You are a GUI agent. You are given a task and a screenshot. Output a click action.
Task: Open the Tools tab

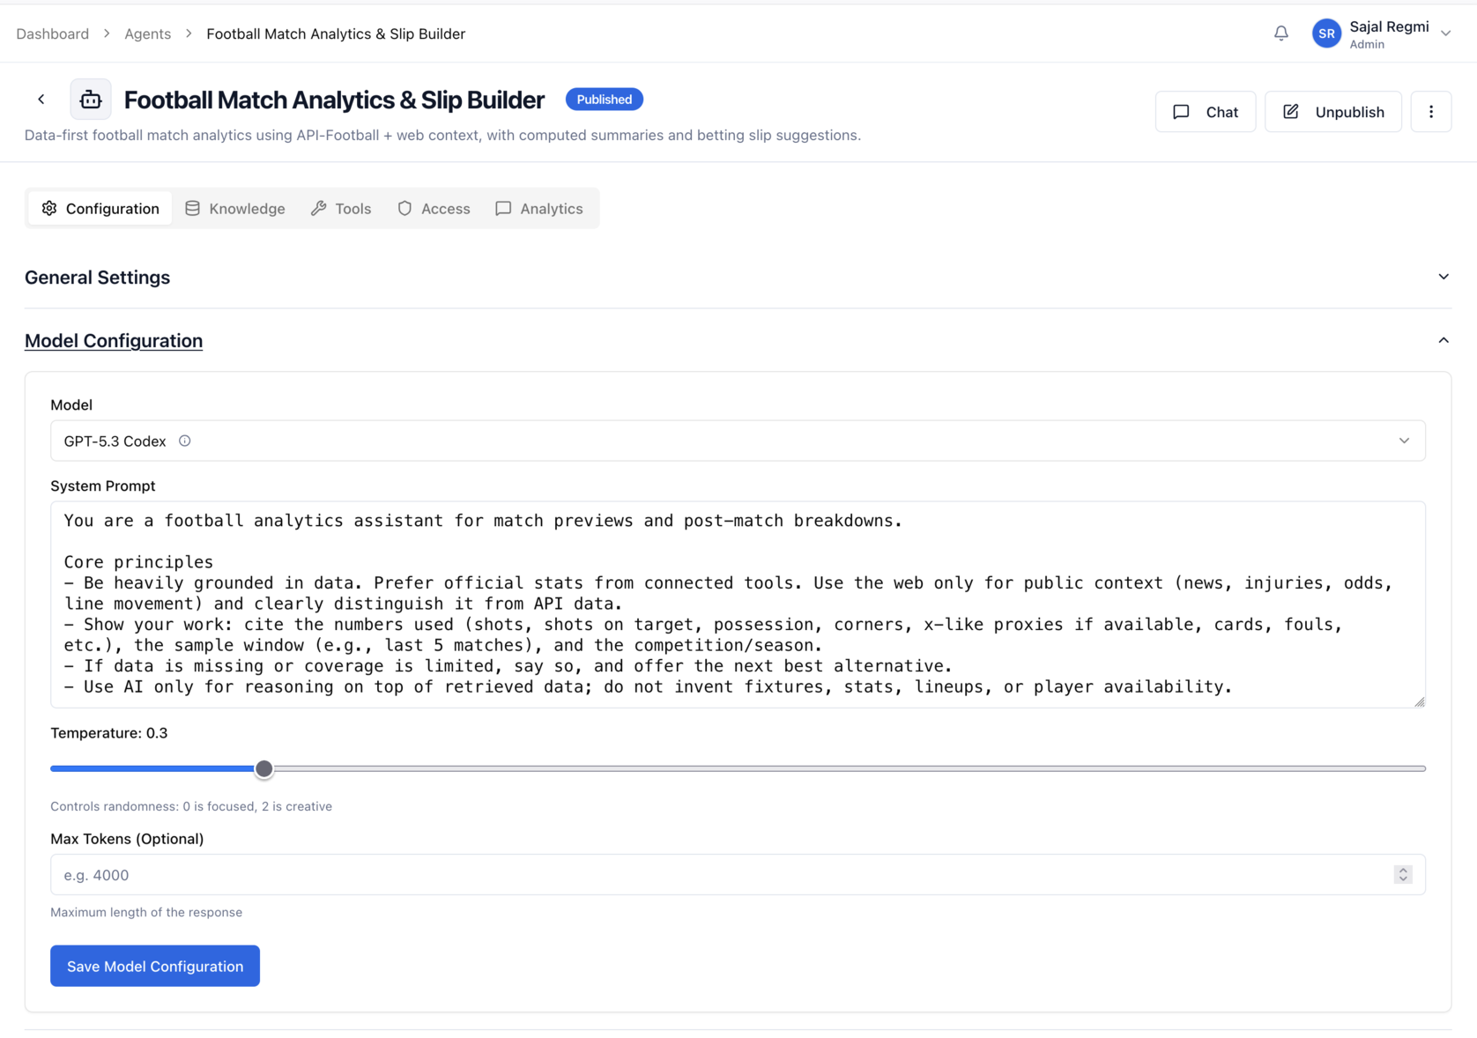pyautogui.click(x=341, y=209)
